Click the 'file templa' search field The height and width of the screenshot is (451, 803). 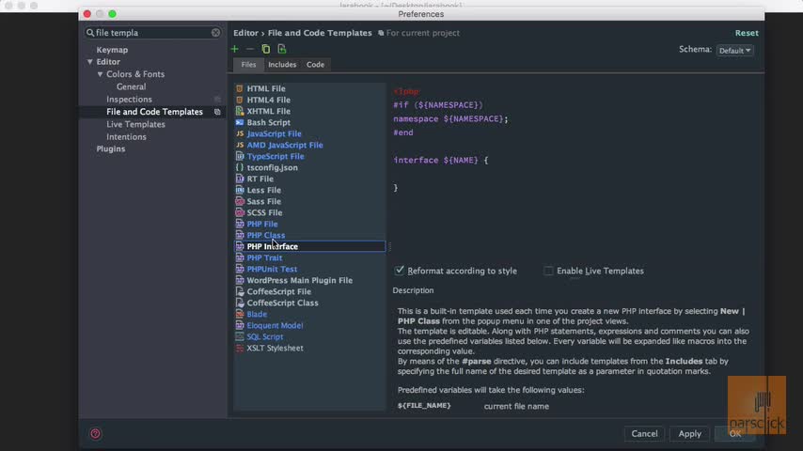click(x=153, y=33)
